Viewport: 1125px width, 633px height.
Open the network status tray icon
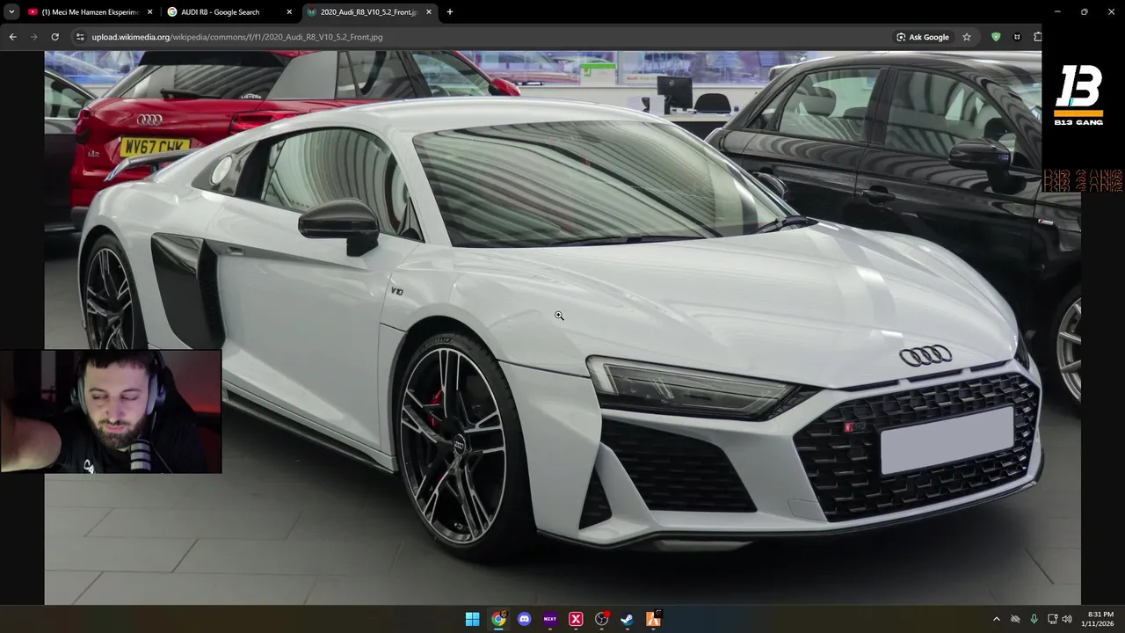(x=1052, y=619)
